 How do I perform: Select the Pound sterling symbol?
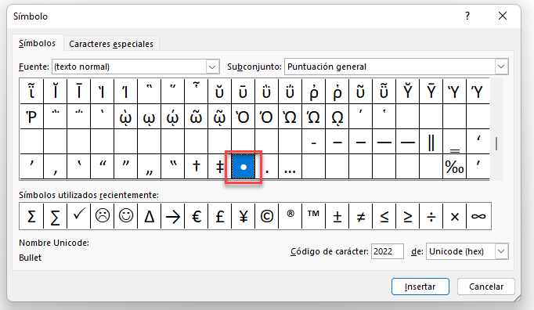pyautogui.click(x=220, y=216)
